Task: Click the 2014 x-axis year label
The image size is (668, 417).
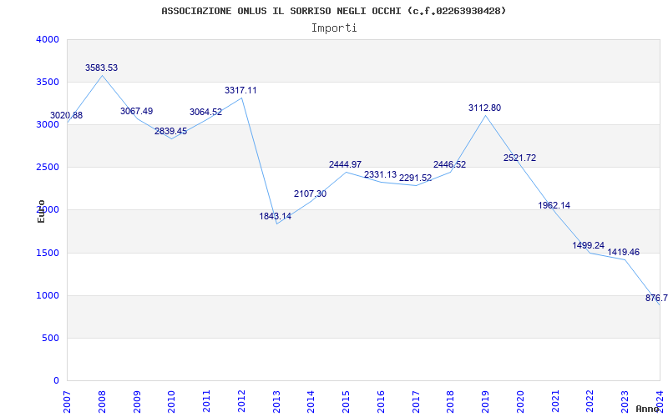Action: (311, 401)
